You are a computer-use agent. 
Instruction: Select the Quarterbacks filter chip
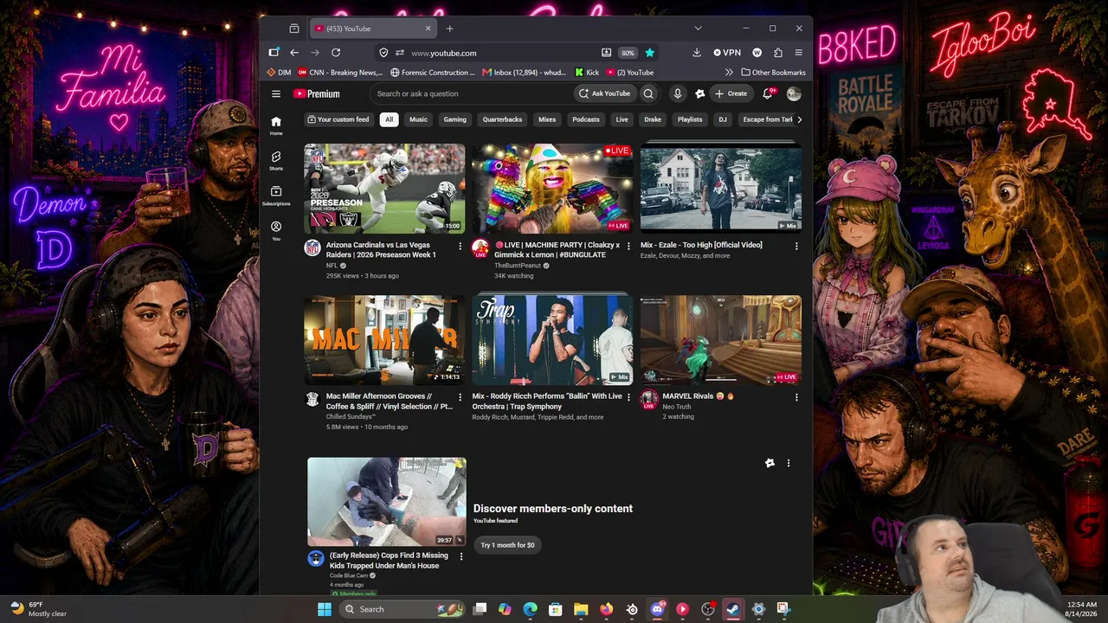(502, 119)
